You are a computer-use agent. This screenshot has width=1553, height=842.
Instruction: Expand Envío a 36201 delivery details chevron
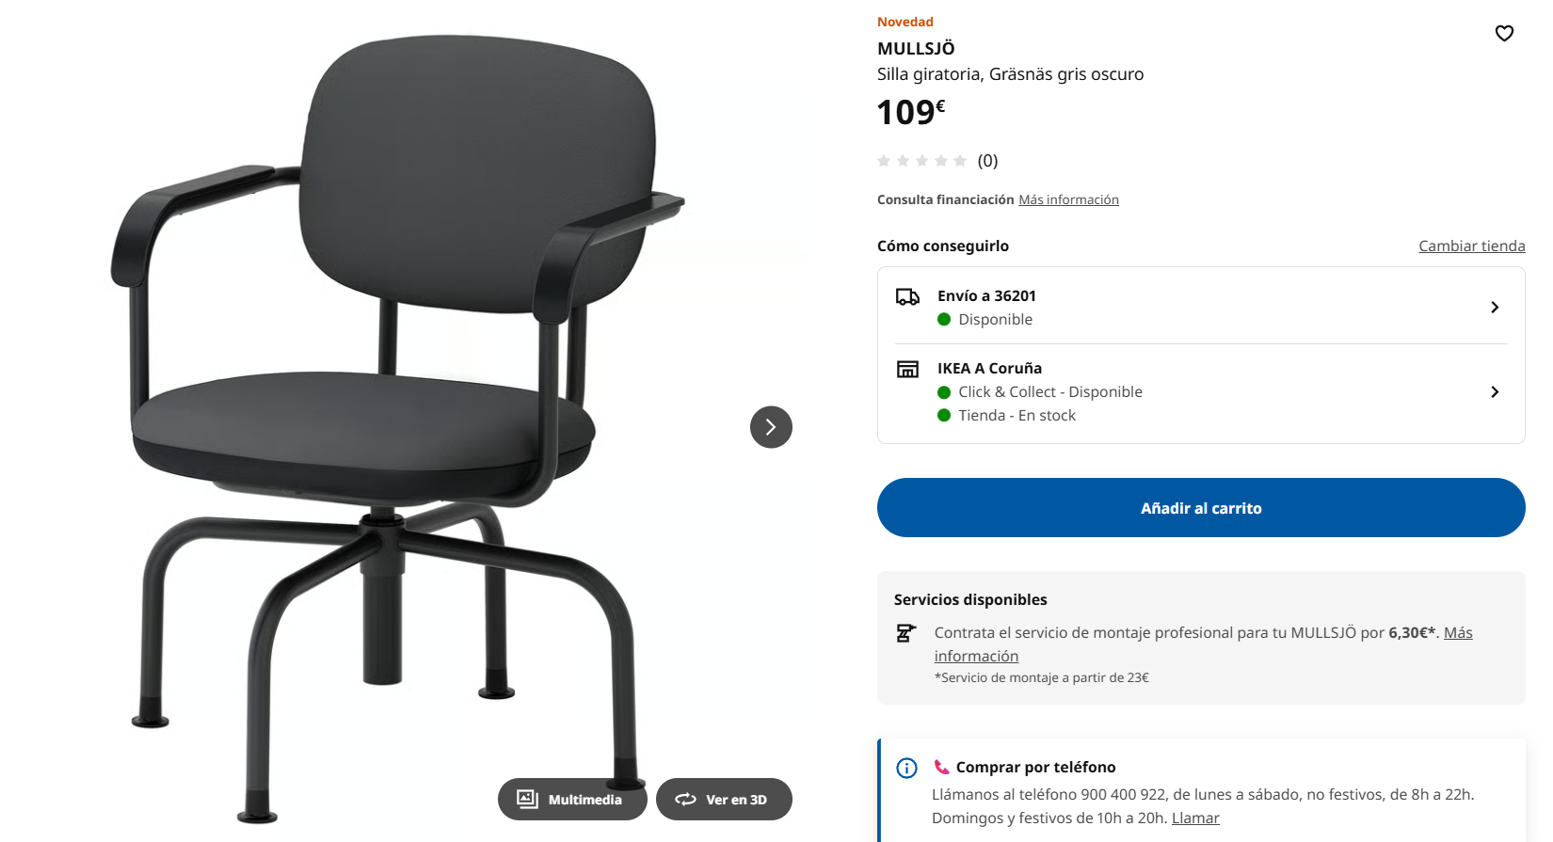point(1495,308)
